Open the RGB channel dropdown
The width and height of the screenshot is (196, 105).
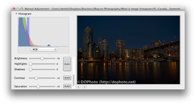44,50
